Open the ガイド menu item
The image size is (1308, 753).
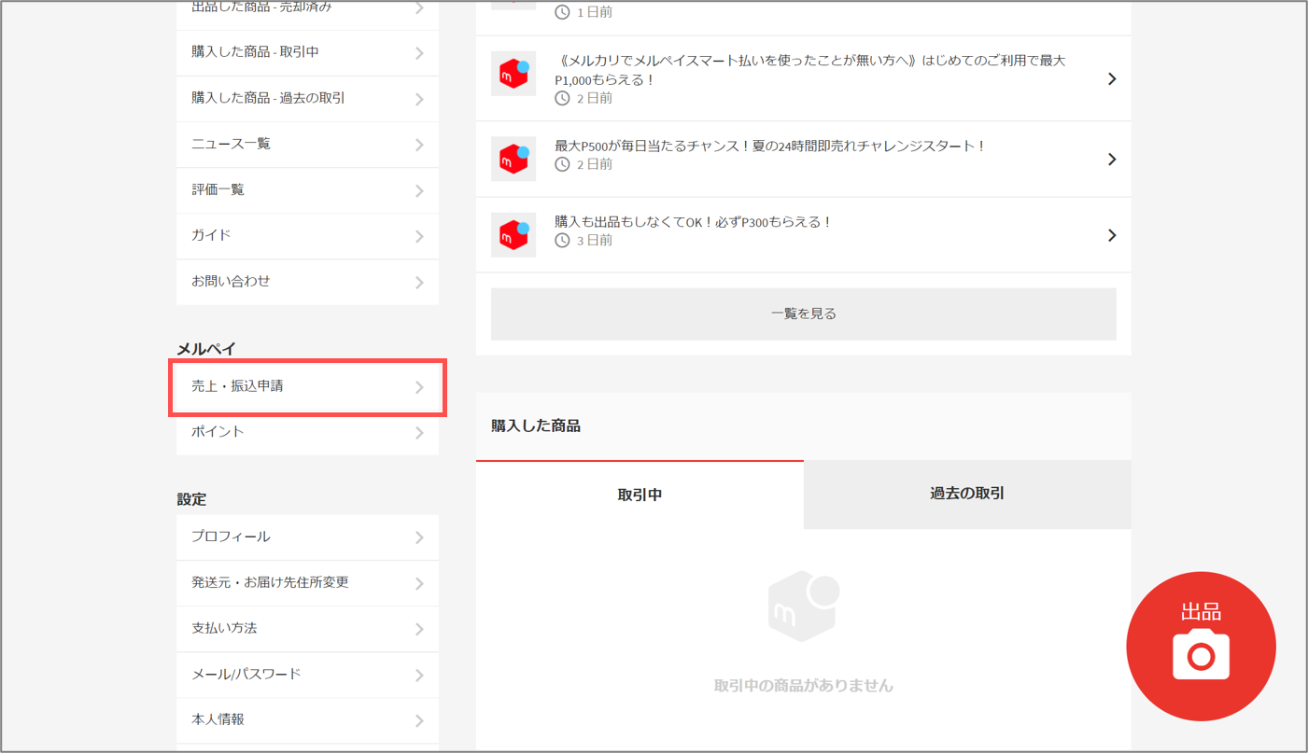tap(307, 236)
